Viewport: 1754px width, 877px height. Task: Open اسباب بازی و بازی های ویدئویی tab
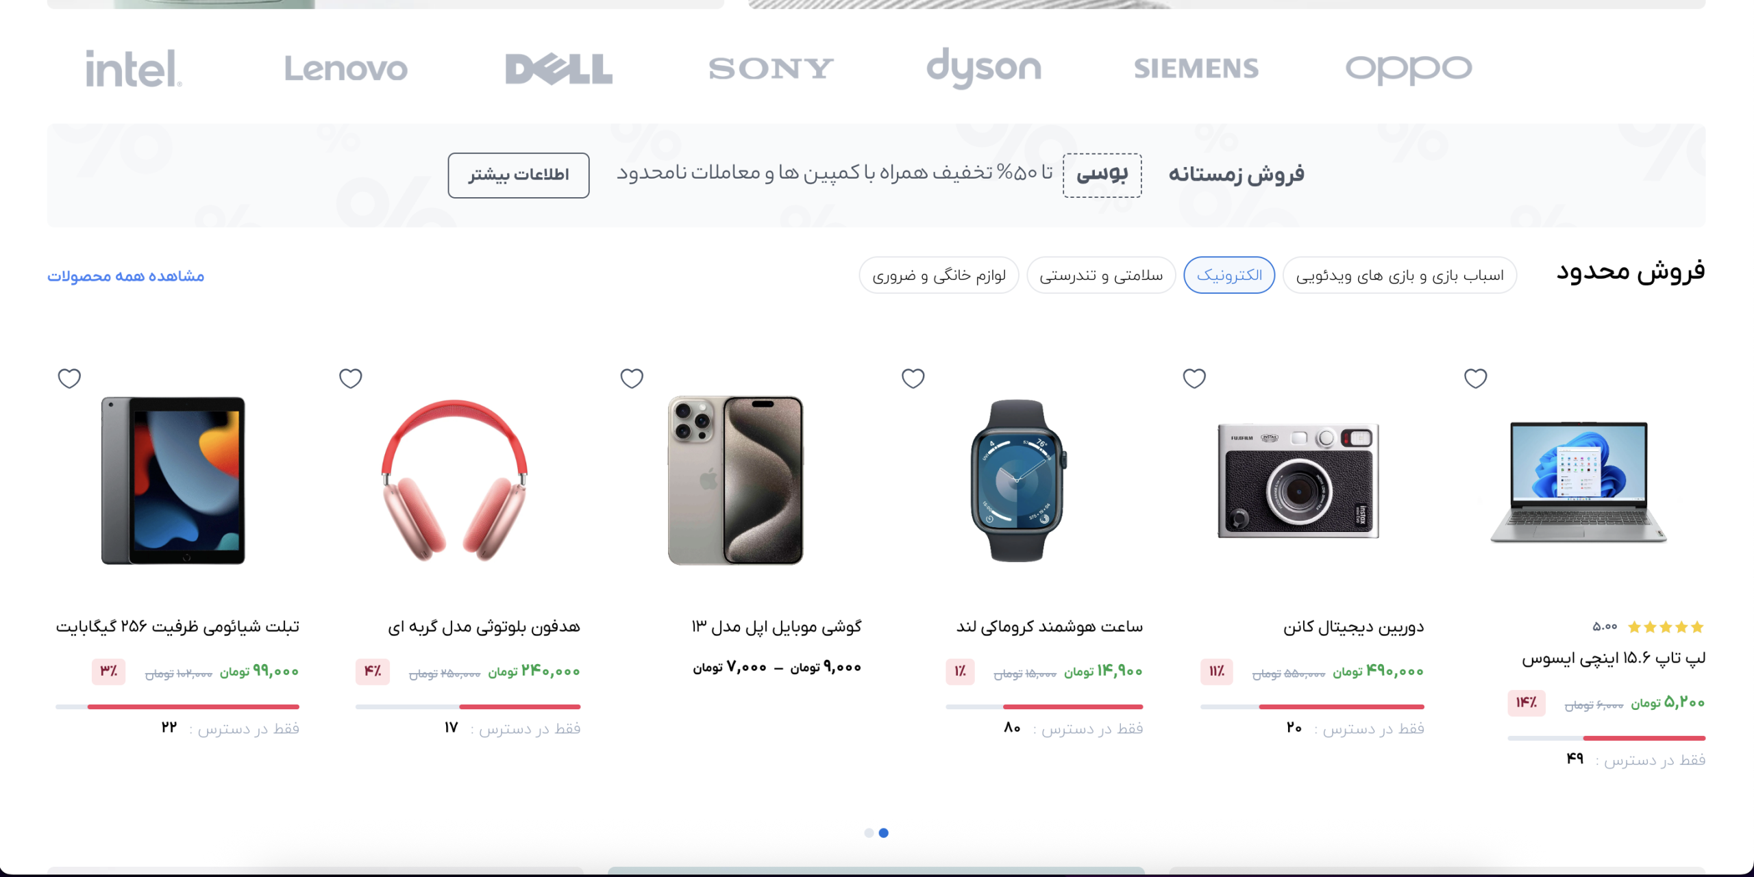[x=1400, y=275]
